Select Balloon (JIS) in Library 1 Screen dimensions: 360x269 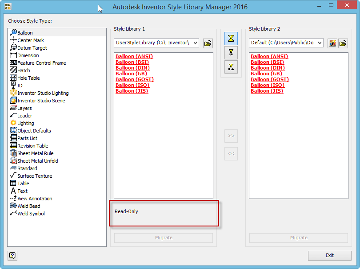pyautogui.click(x=132, y=91)
